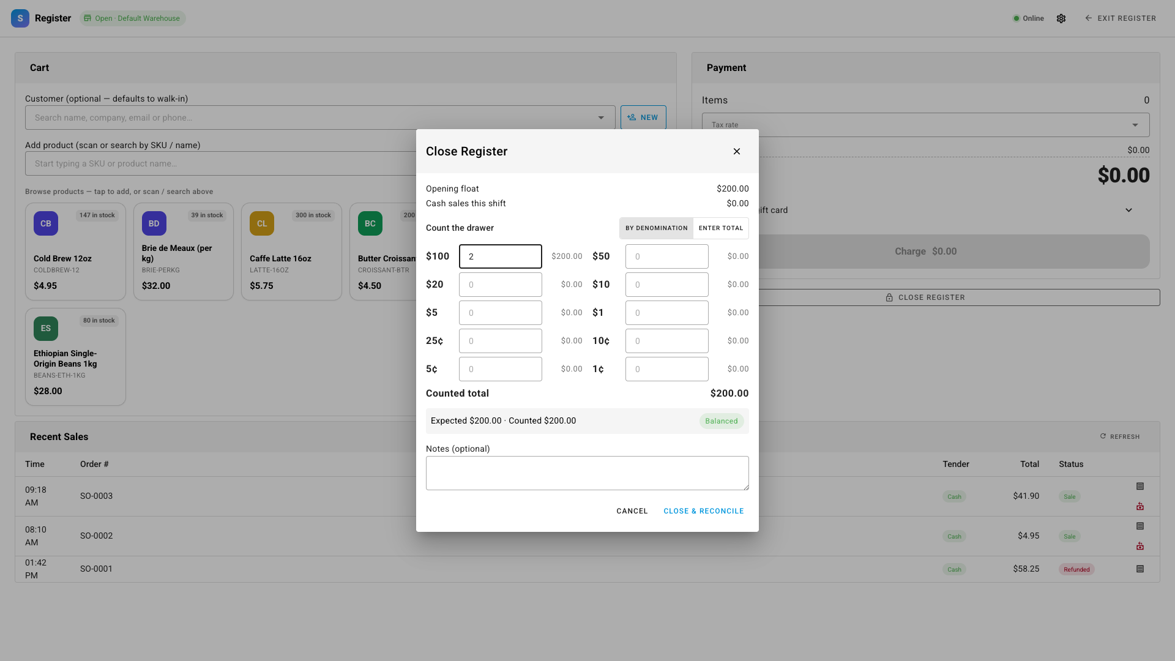
Task: Focus the $100 count field
Action: (501, 256)
